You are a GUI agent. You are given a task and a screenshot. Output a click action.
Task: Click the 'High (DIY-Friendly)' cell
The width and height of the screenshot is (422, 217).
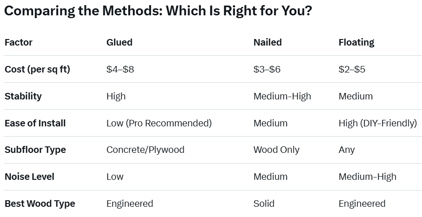[378, 123]
